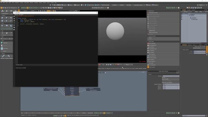Click the circular reload icon in OSL Editor sidebar
This screenshot has height=117, width=208.
click(14, 23)
